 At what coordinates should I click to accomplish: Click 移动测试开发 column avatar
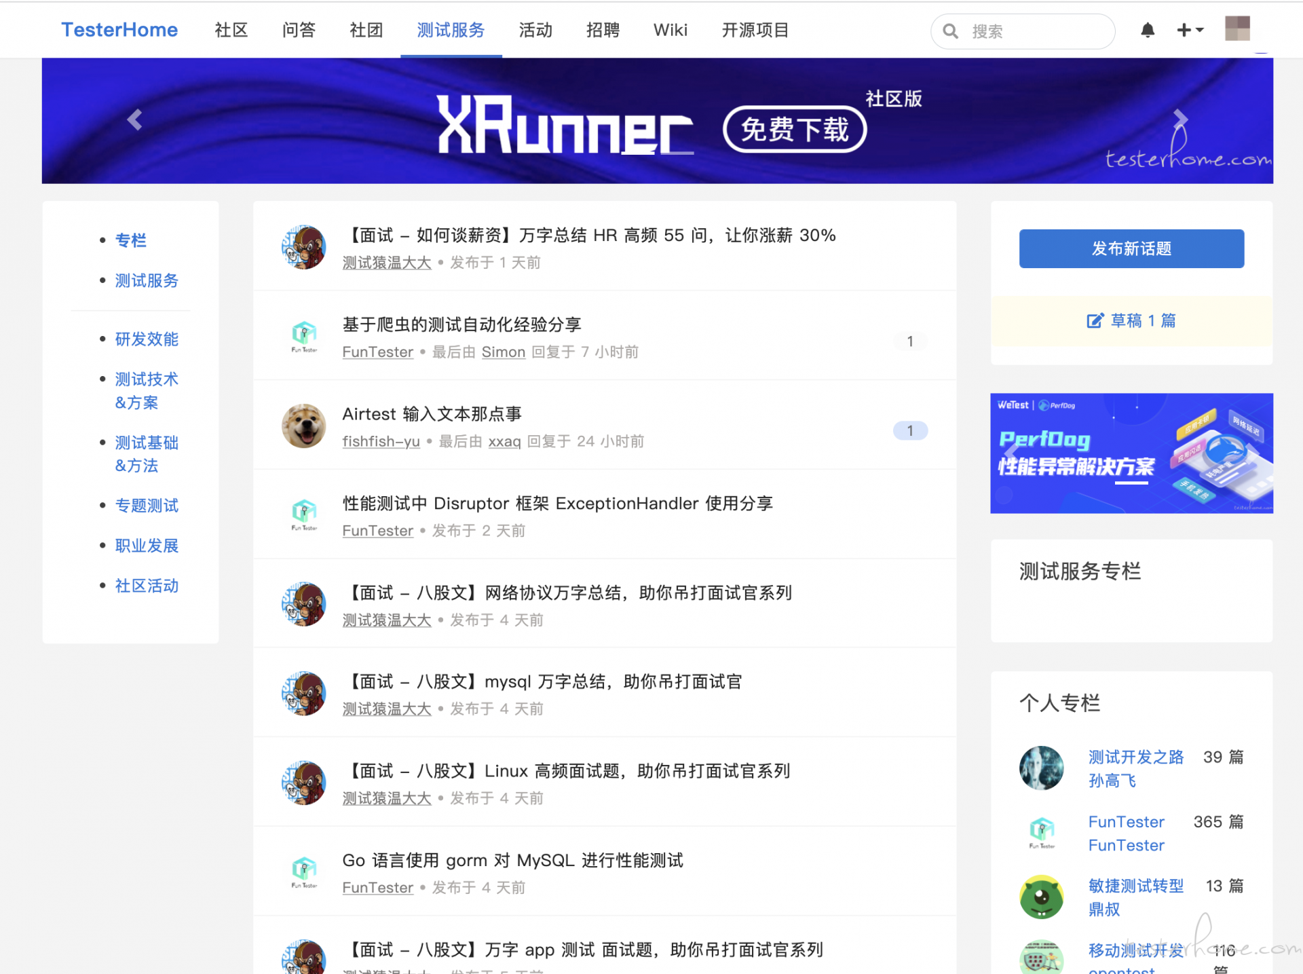(1041, 957)
